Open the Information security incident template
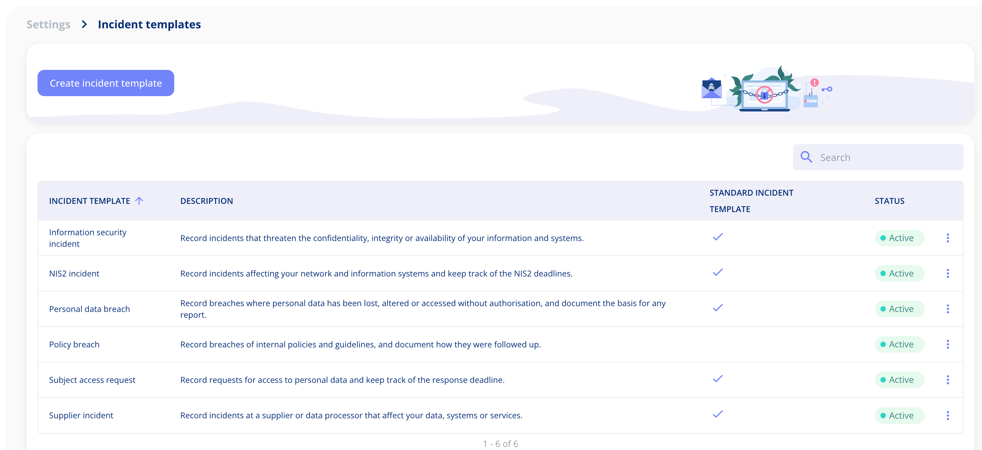Image resolution: width=982 pixels, height=450 pixels. point(88,238)
